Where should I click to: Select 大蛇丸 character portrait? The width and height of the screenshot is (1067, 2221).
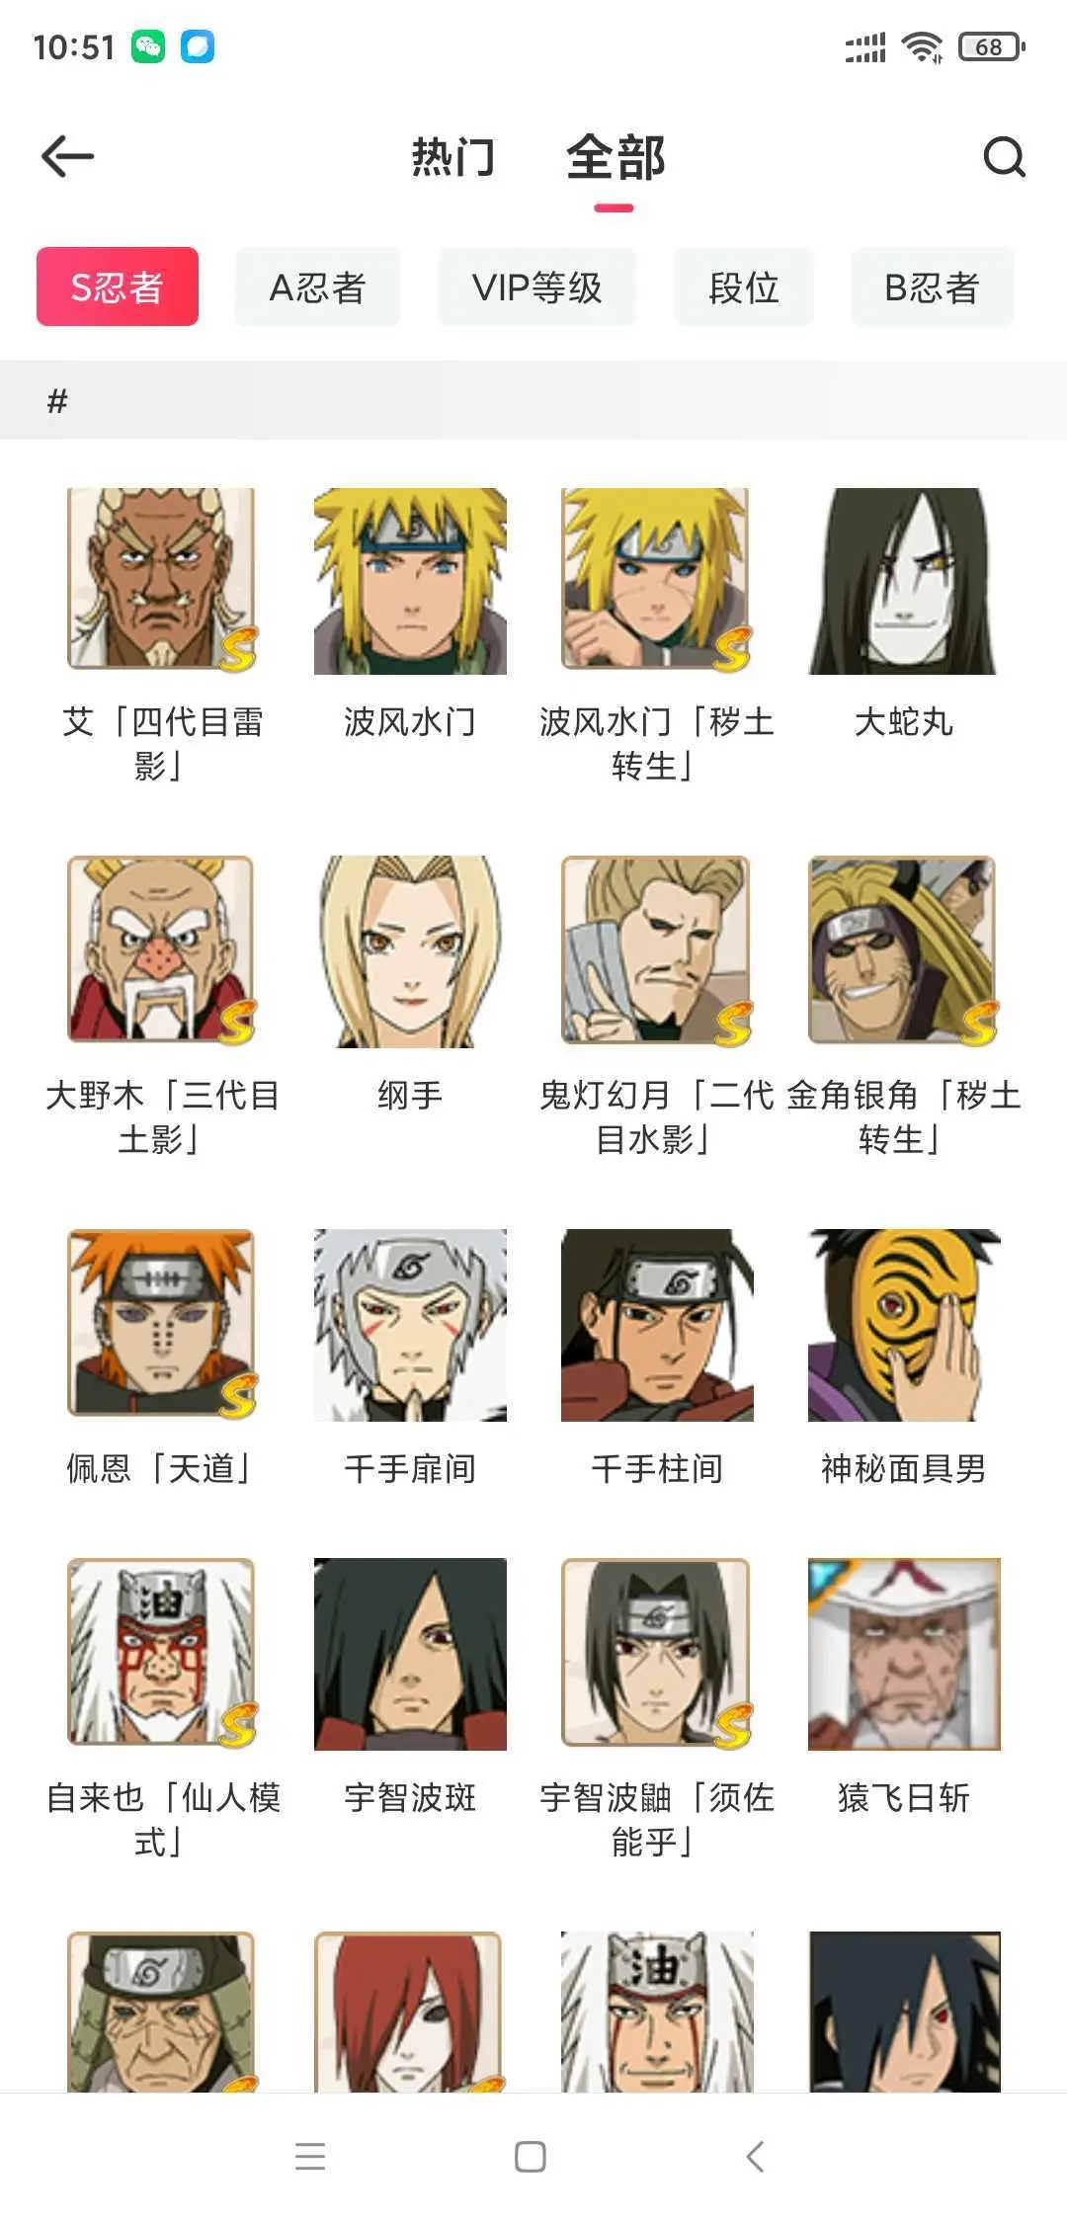tap(903, 581)
